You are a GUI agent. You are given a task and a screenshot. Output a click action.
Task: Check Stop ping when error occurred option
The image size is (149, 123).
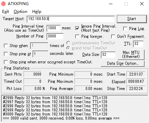pyautogui.click(x=6, y=62)
